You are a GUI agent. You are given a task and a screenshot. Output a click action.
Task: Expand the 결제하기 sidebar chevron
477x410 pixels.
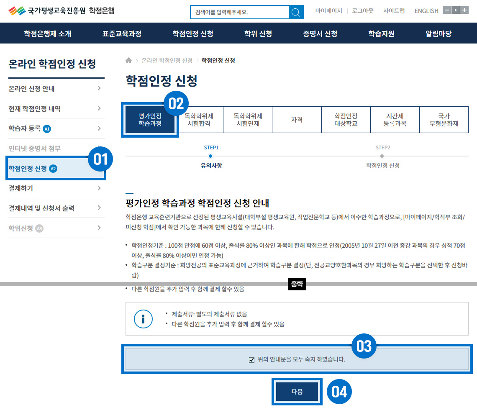pyautogui.click(x=99, y=188)
